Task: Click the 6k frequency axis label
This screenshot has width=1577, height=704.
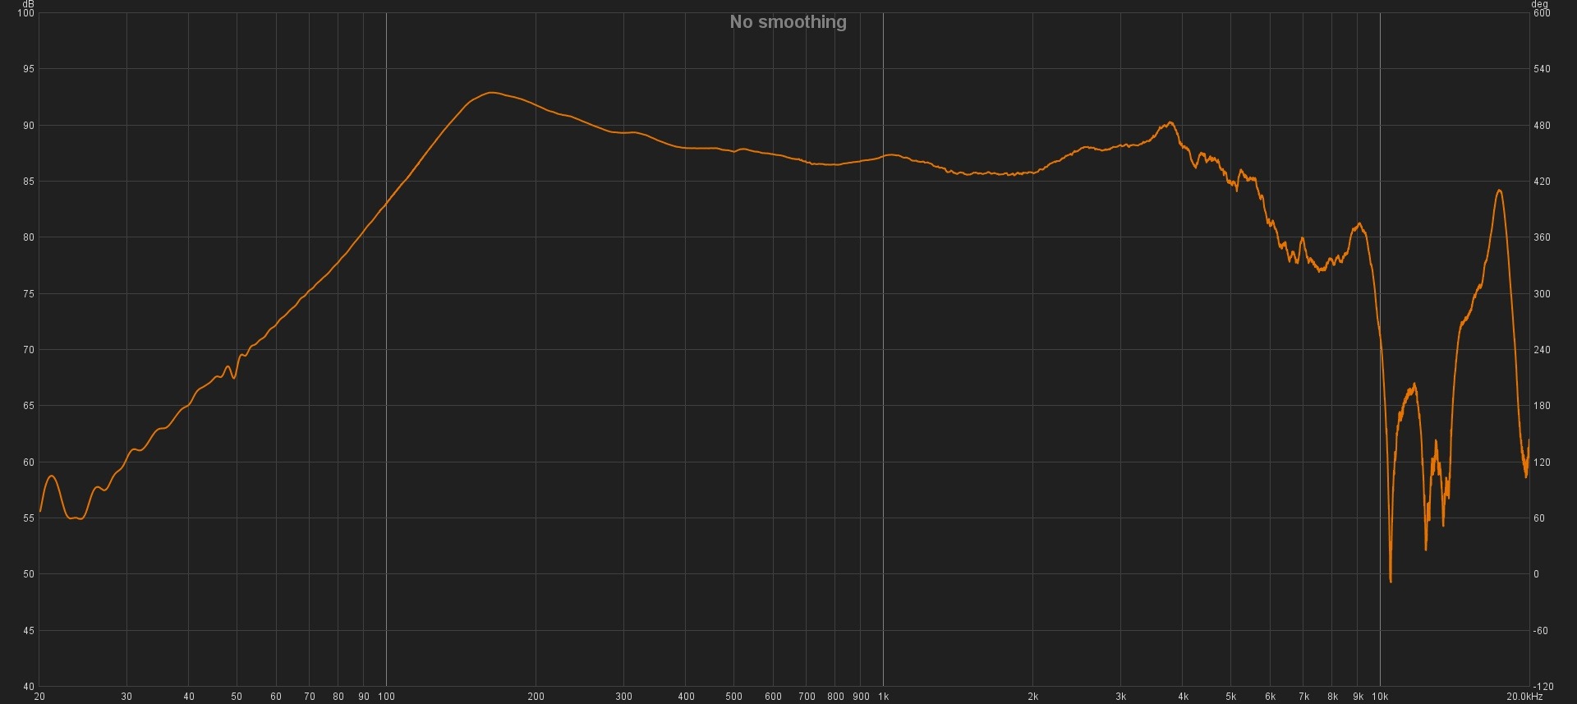Action: [1270, 697]
